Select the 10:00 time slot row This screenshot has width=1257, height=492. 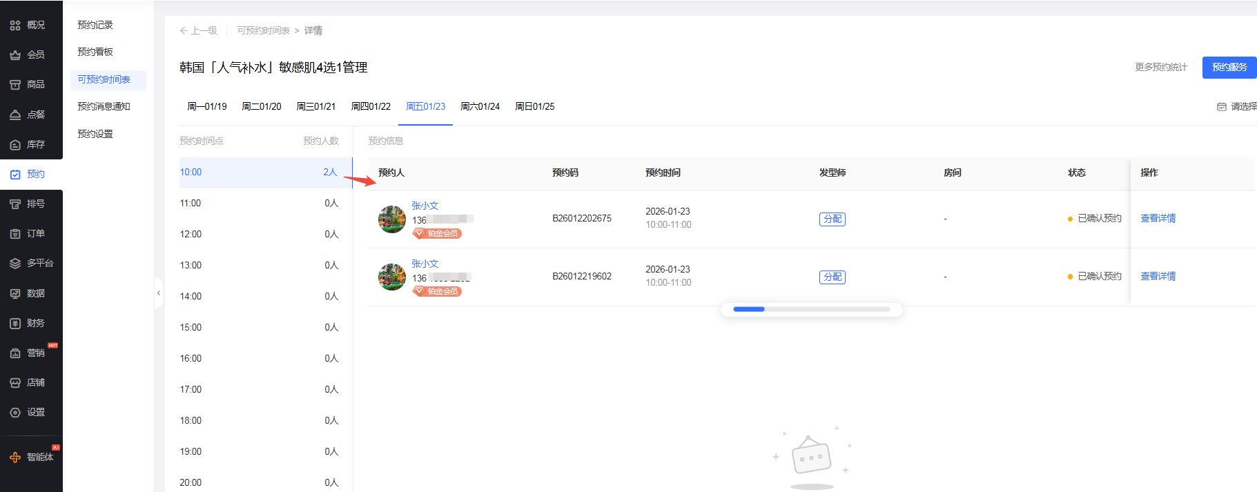[266, 173]
